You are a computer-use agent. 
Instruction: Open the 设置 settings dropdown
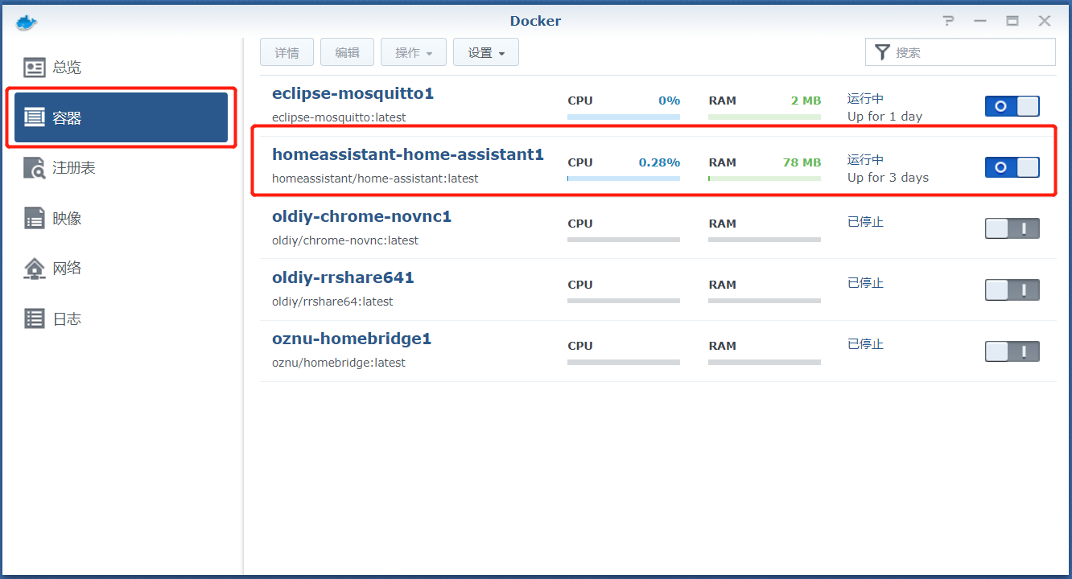486,52
